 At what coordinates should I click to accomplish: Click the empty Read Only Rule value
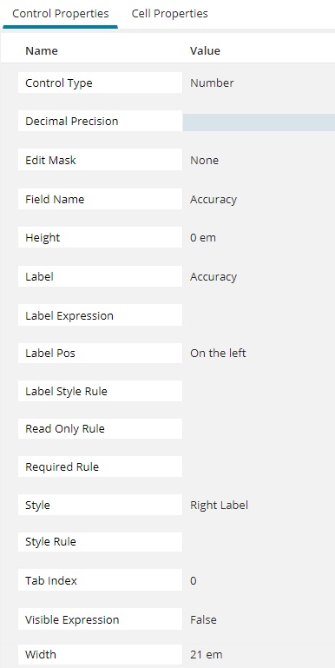259,428
